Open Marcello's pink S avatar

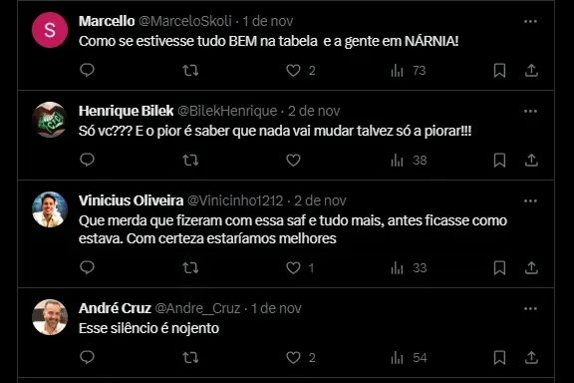(50, 30)
